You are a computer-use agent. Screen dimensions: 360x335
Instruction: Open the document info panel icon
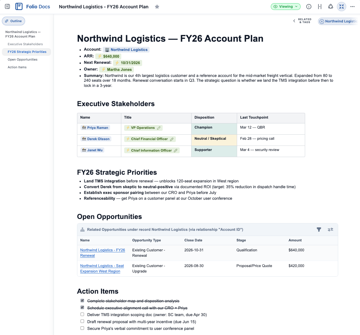tap(309, 6)
